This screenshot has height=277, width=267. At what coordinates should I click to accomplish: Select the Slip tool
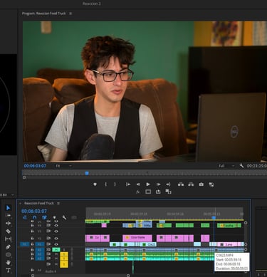click(8, 239)
